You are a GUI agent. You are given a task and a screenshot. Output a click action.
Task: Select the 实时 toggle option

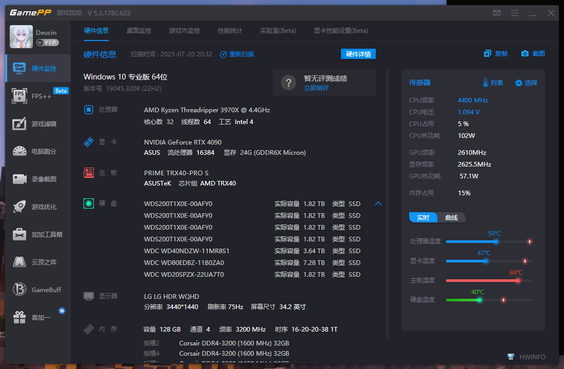pos(424,218)
